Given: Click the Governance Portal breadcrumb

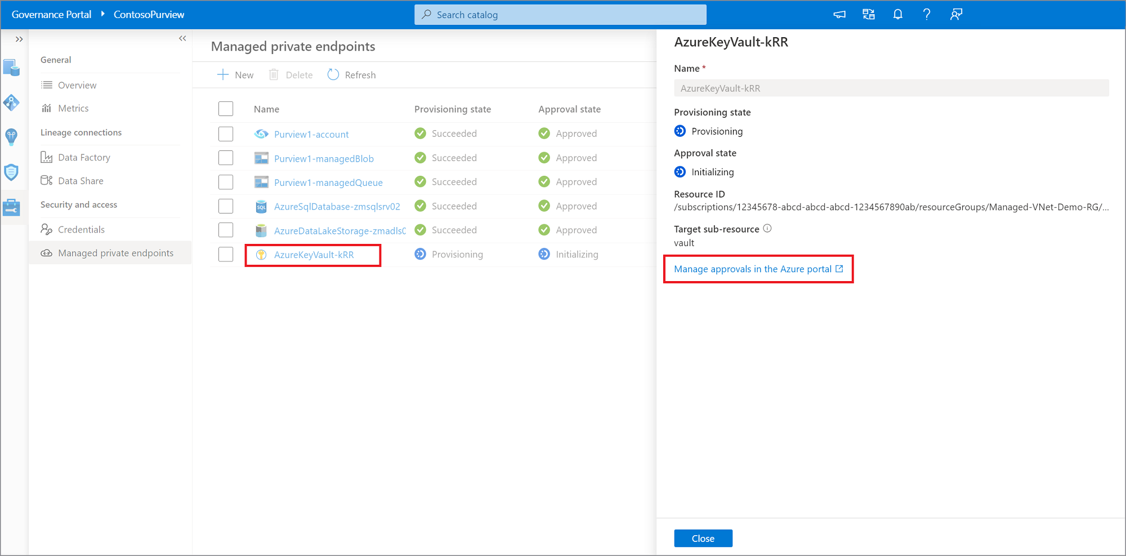Looking at the screenshot, I should [51, 15].
